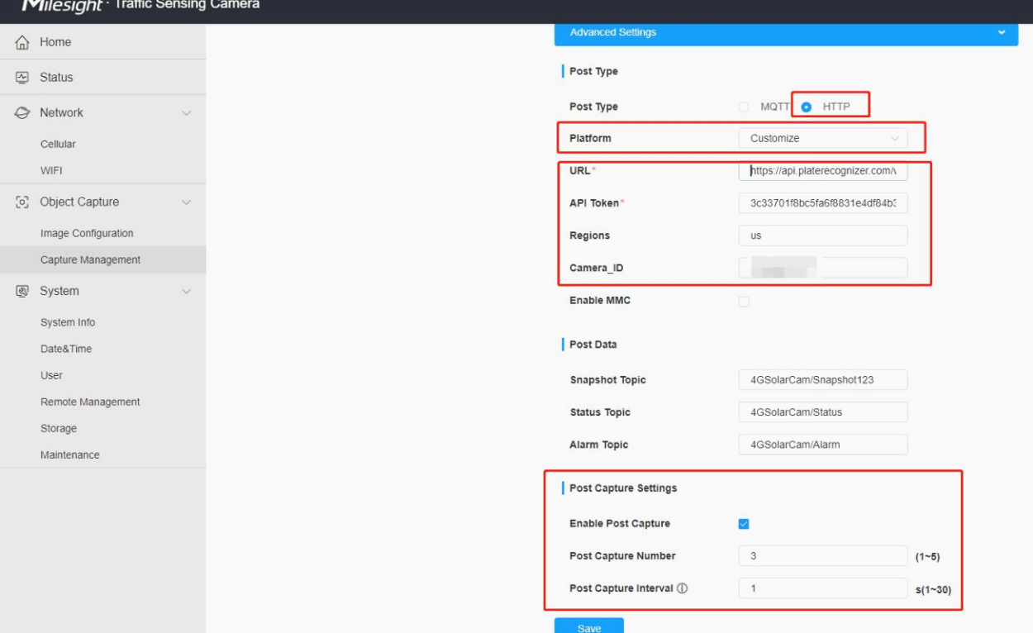Click the System gear icon
This screenshot has height=633, width=1033.
(x=23, y=292)
